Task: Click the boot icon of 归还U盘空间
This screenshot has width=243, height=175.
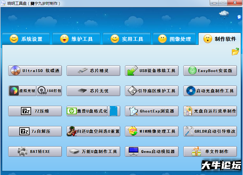Action: [72, 131]
